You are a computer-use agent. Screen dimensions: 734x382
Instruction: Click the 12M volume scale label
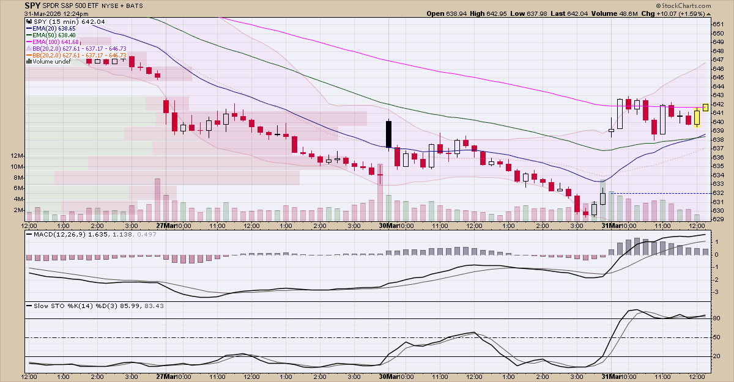[17, 156]
